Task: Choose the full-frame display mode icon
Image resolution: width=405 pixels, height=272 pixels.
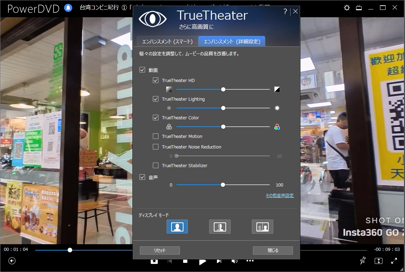Action: [177, 227]
